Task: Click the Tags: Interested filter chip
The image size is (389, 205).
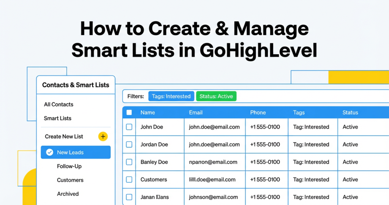Action: [x=171, y=96]
